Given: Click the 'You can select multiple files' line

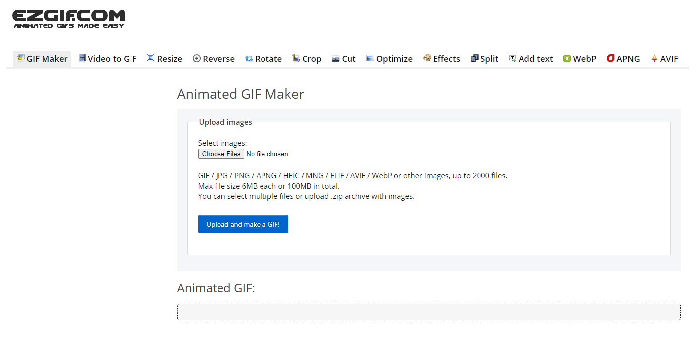Looking at the screenshot, I should click(306, 196).
